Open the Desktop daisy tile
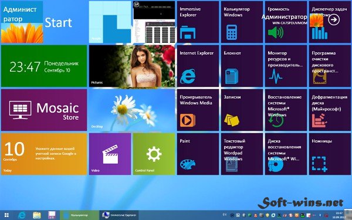Screen dimensions: 352x220 pos(132,110)
